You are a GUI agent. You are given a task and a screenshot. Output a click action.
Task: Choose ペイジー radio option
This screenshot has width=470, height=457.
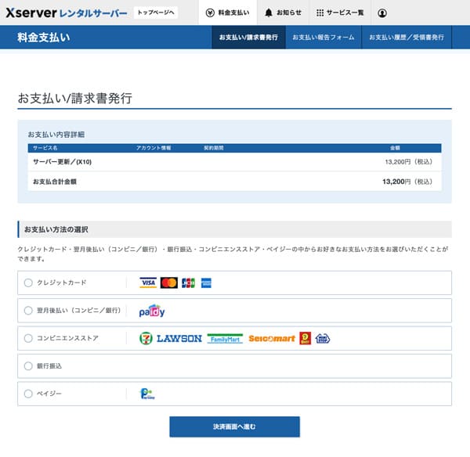coord(29,394)
